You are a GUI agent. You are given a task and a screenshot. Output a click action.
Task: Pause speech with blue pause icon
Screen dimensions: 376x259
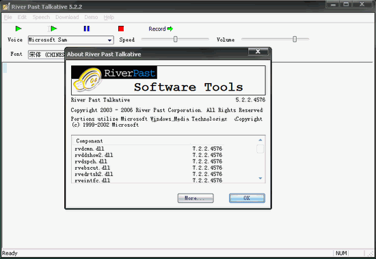tap(87, 29)
